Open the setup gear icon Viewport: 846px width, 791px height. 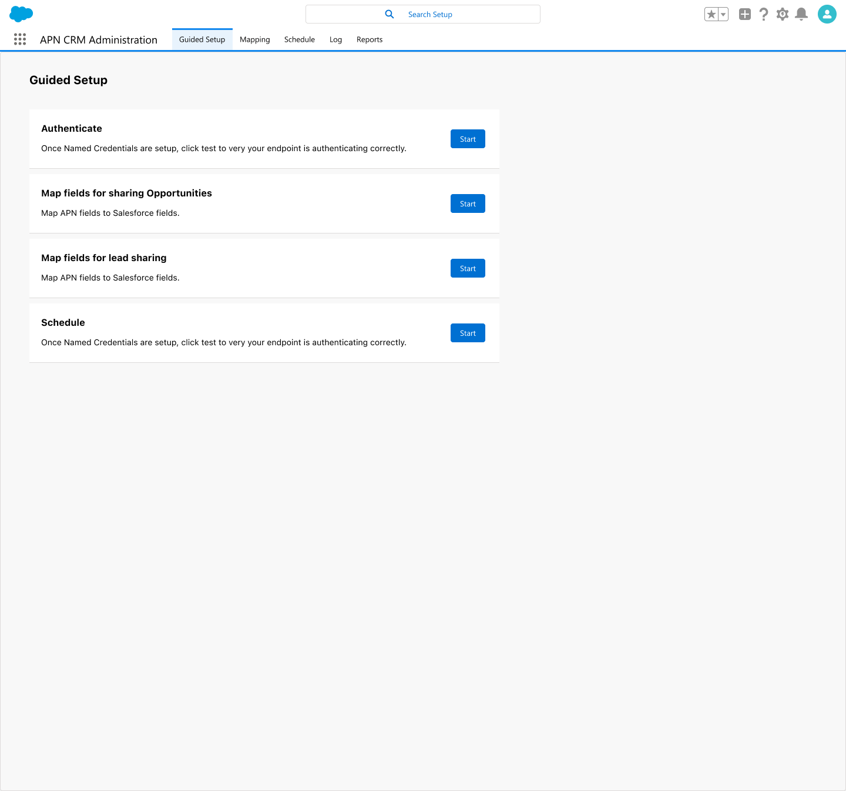pyautogui.click(x=783, y=14)
